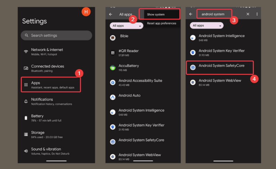Tap the bell icon beside Notifications
The image size is (276, 169).
[x=26, y=101]
